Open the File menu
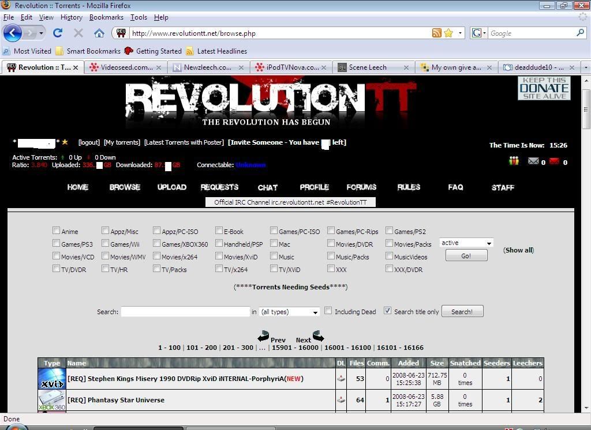The image size is (591, 430). click(8, 17)
